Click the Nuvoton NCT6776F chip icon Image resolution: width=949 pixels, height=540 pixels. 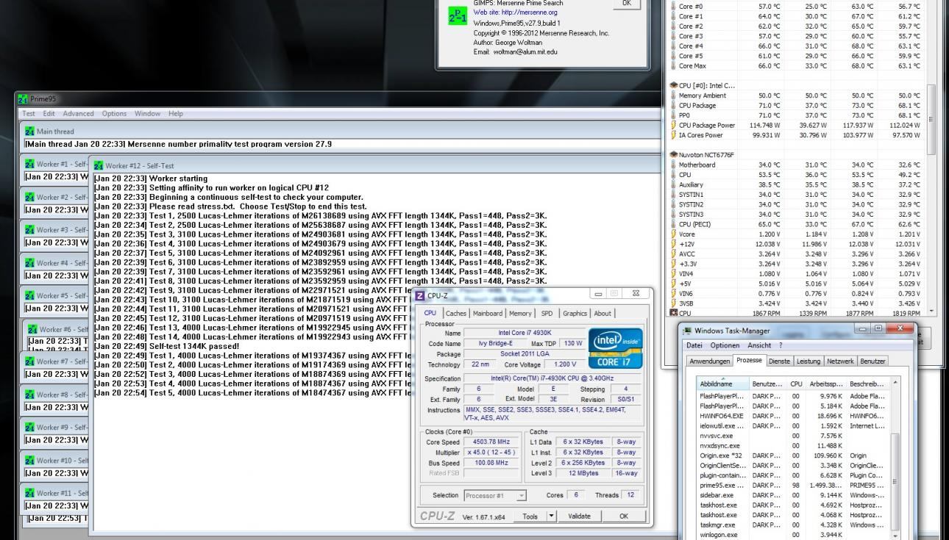click(x=673, y=155)
